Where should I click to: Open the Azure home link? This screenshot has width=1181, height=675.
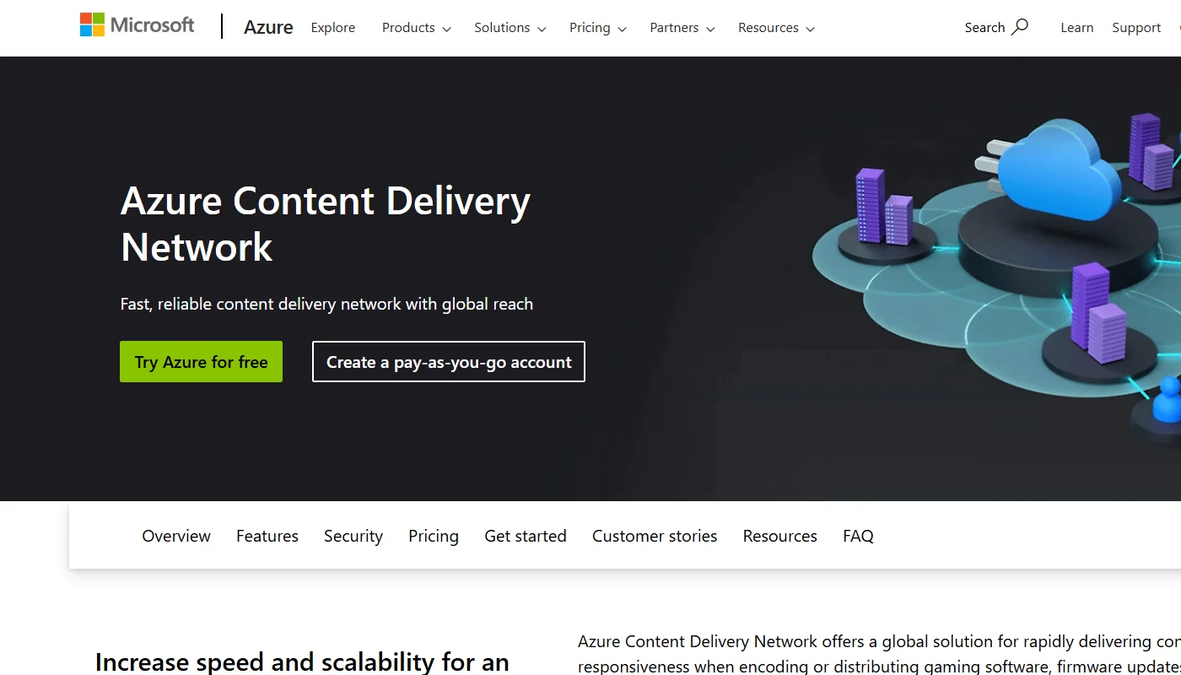(268, 27)
